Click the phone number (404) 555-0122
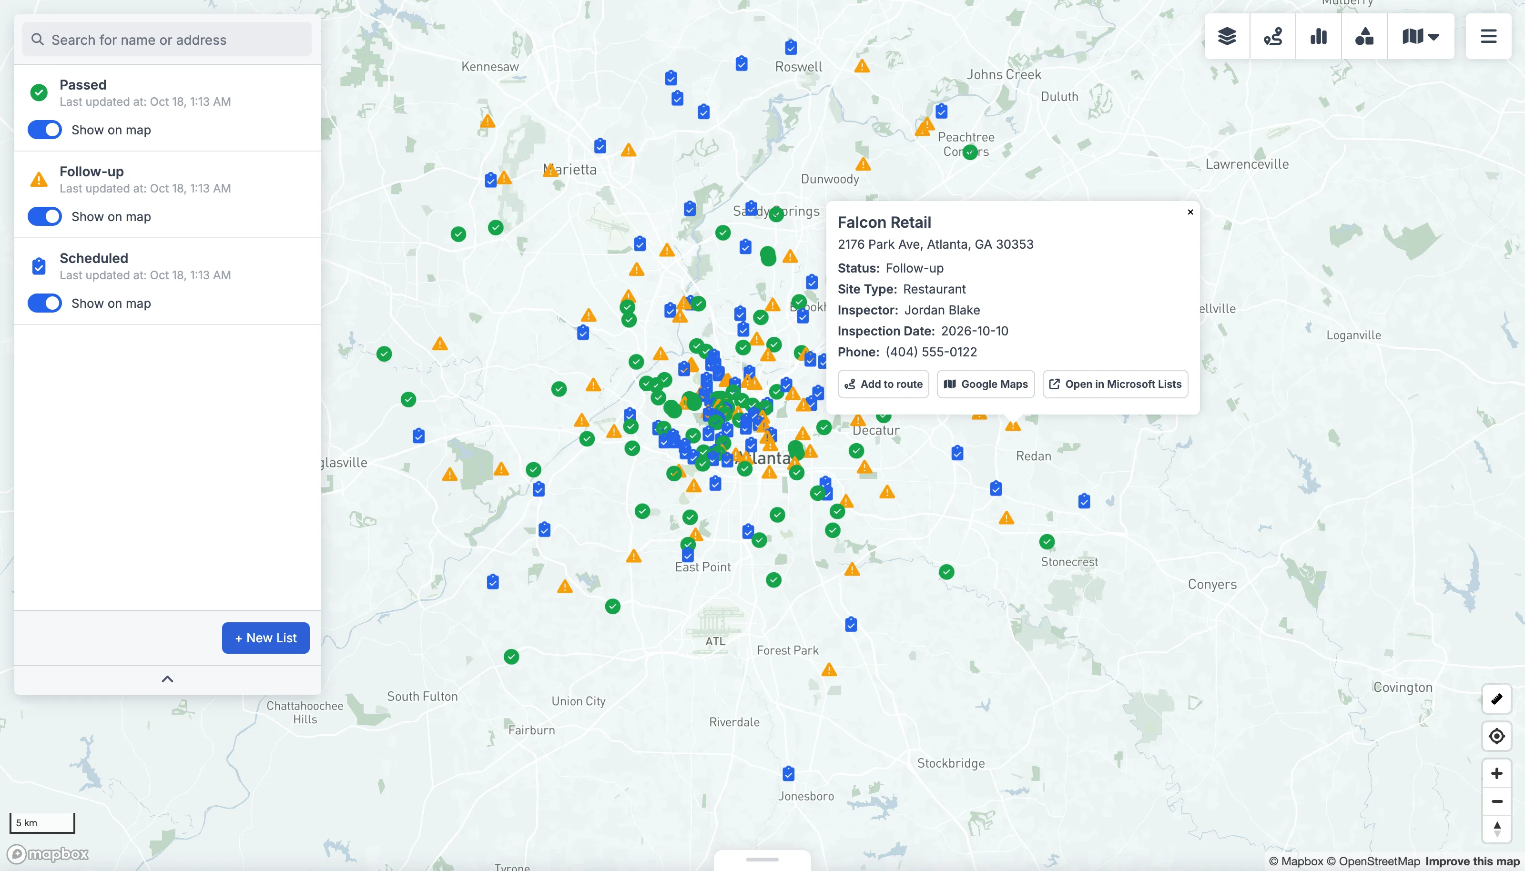The image size is (1525, 871). click(x=931, y=352)
